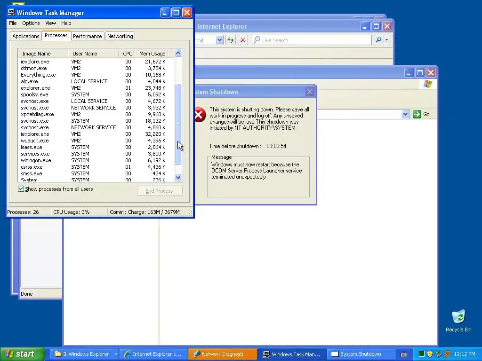Click the Live Search magnifier button
Image resolution: width=482 pixels, height=361 pixels.
379,40
